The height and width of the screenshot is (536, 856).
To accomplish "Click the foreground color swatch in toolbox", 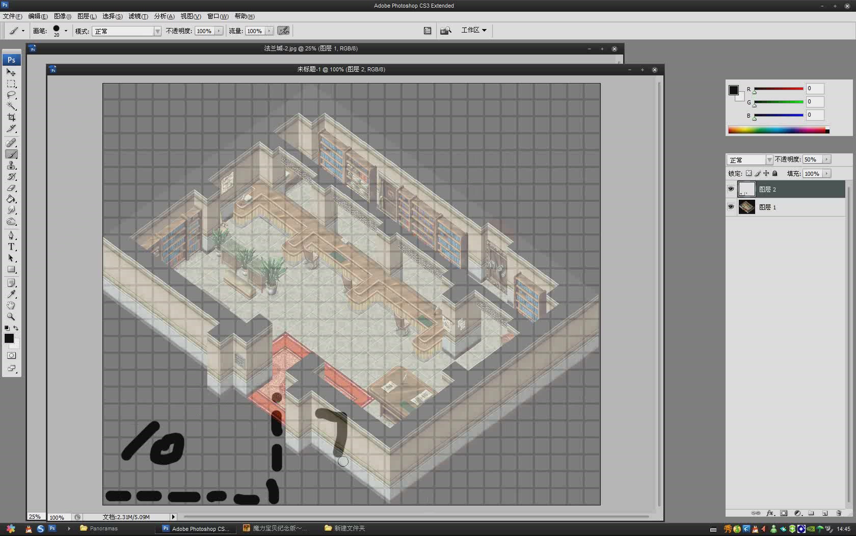I will tap(9, 338).
